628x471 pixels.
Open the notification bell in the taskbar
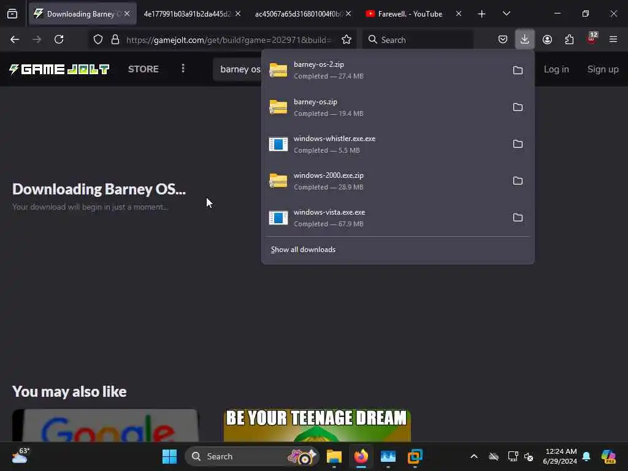pos(586,456)
